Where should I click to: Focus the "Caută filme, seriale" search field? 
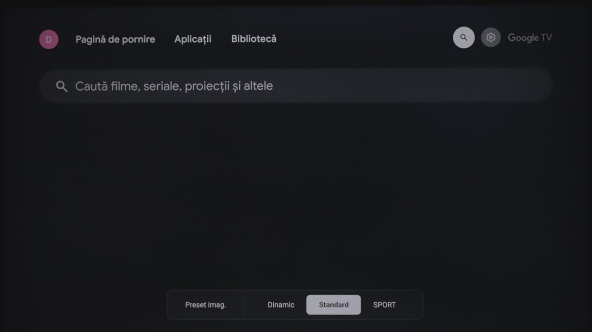coord(296,86)
